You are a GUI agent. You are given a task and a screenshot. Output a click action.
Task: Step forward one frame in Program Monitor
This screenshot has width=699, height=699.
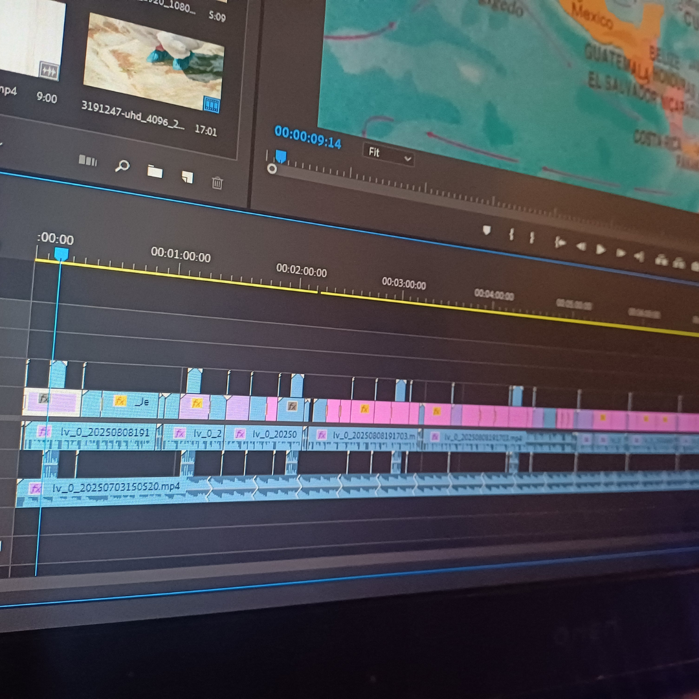[621, 253]
